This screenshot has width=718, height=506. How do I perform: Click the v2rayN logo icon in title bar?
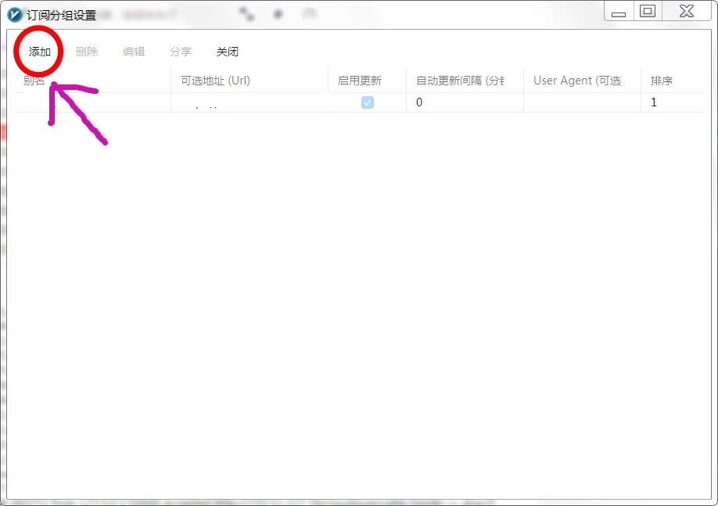click(x=15, y=15)
